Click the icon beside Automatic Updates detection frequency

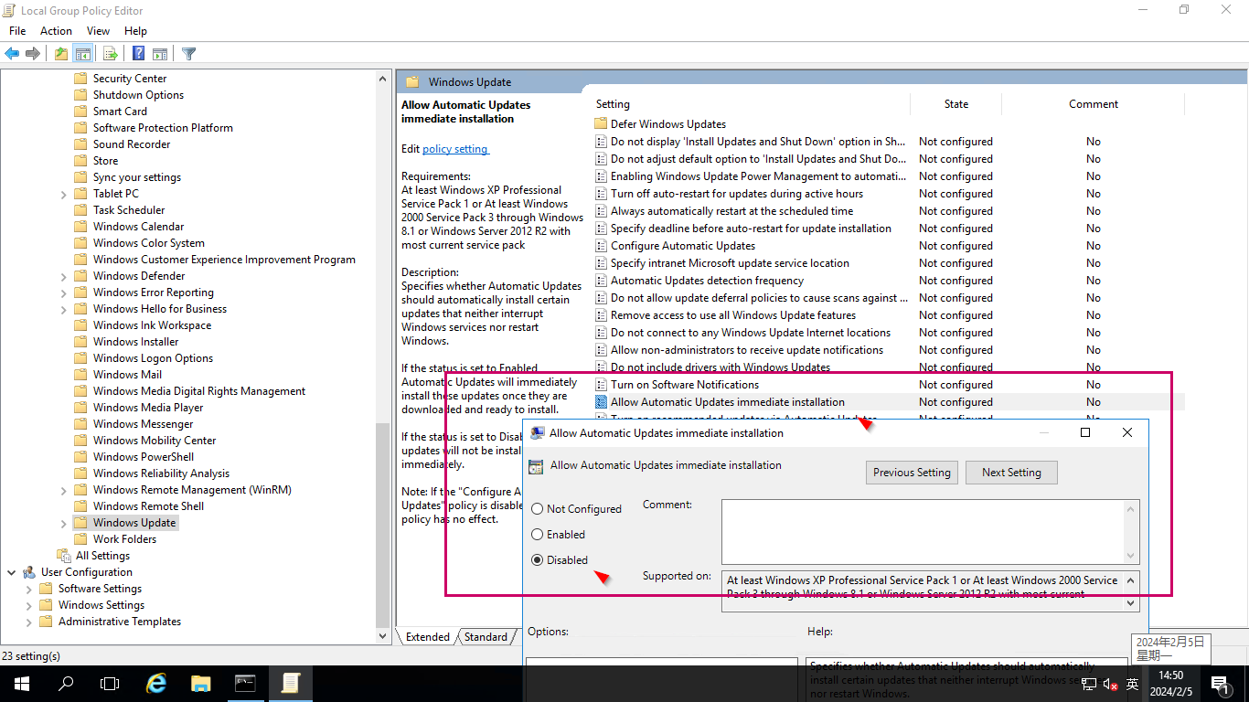pos(601,281)
